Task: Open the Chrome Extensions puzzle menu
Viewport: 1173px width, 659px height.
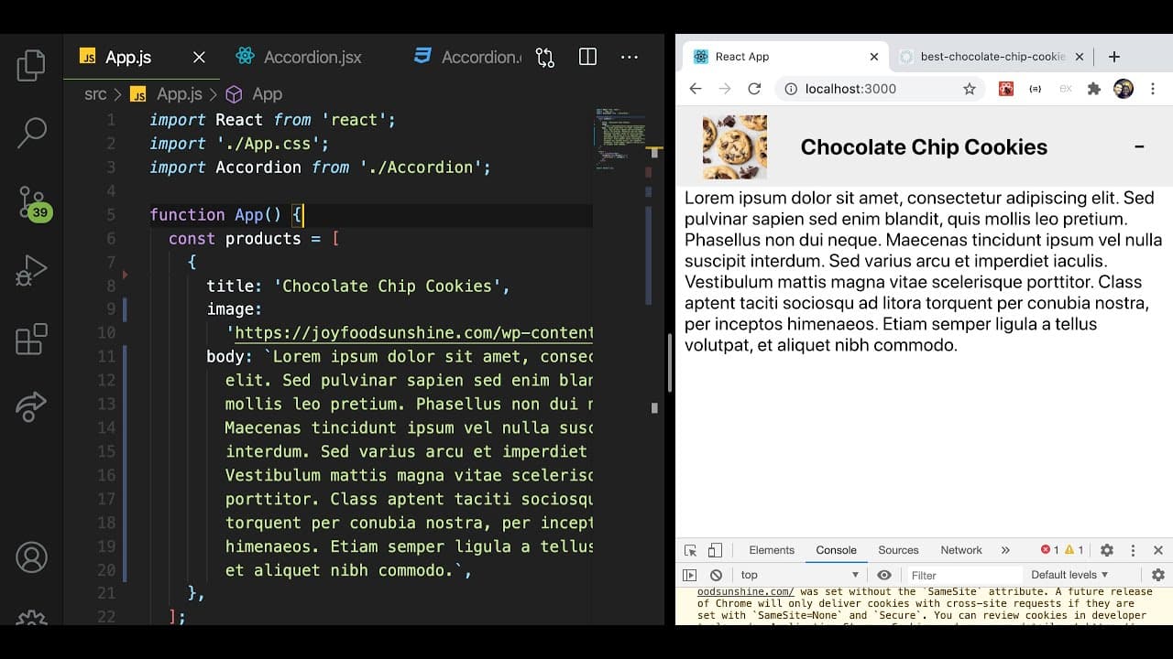Action: (1093, 89)
